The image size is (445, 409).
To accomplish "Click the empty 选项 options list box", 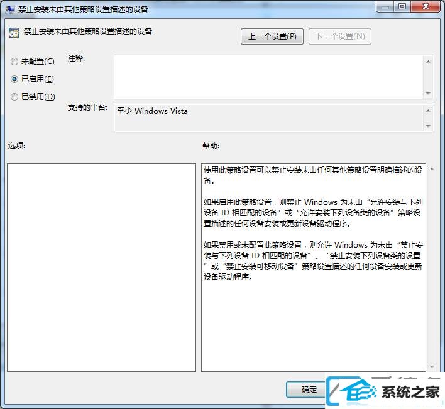I will click(x=101, y=268).
